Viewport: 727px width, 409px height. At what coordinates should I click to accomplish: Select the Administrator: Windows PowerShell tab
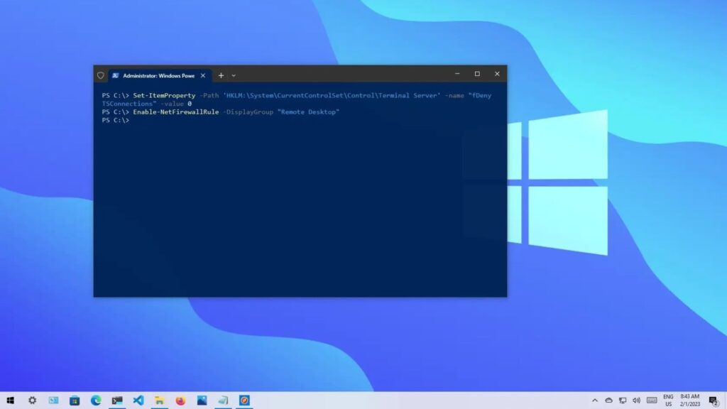[x=158, y=75]
